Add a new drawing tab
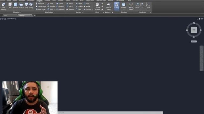Image resolution: width=204 pixels, height=114 pixels. coord(35,16)
